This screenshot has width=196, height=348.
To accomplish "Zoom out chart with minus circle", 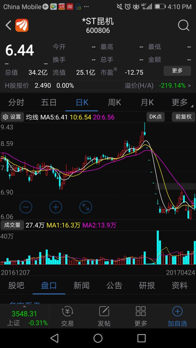I will click(26, 207).
